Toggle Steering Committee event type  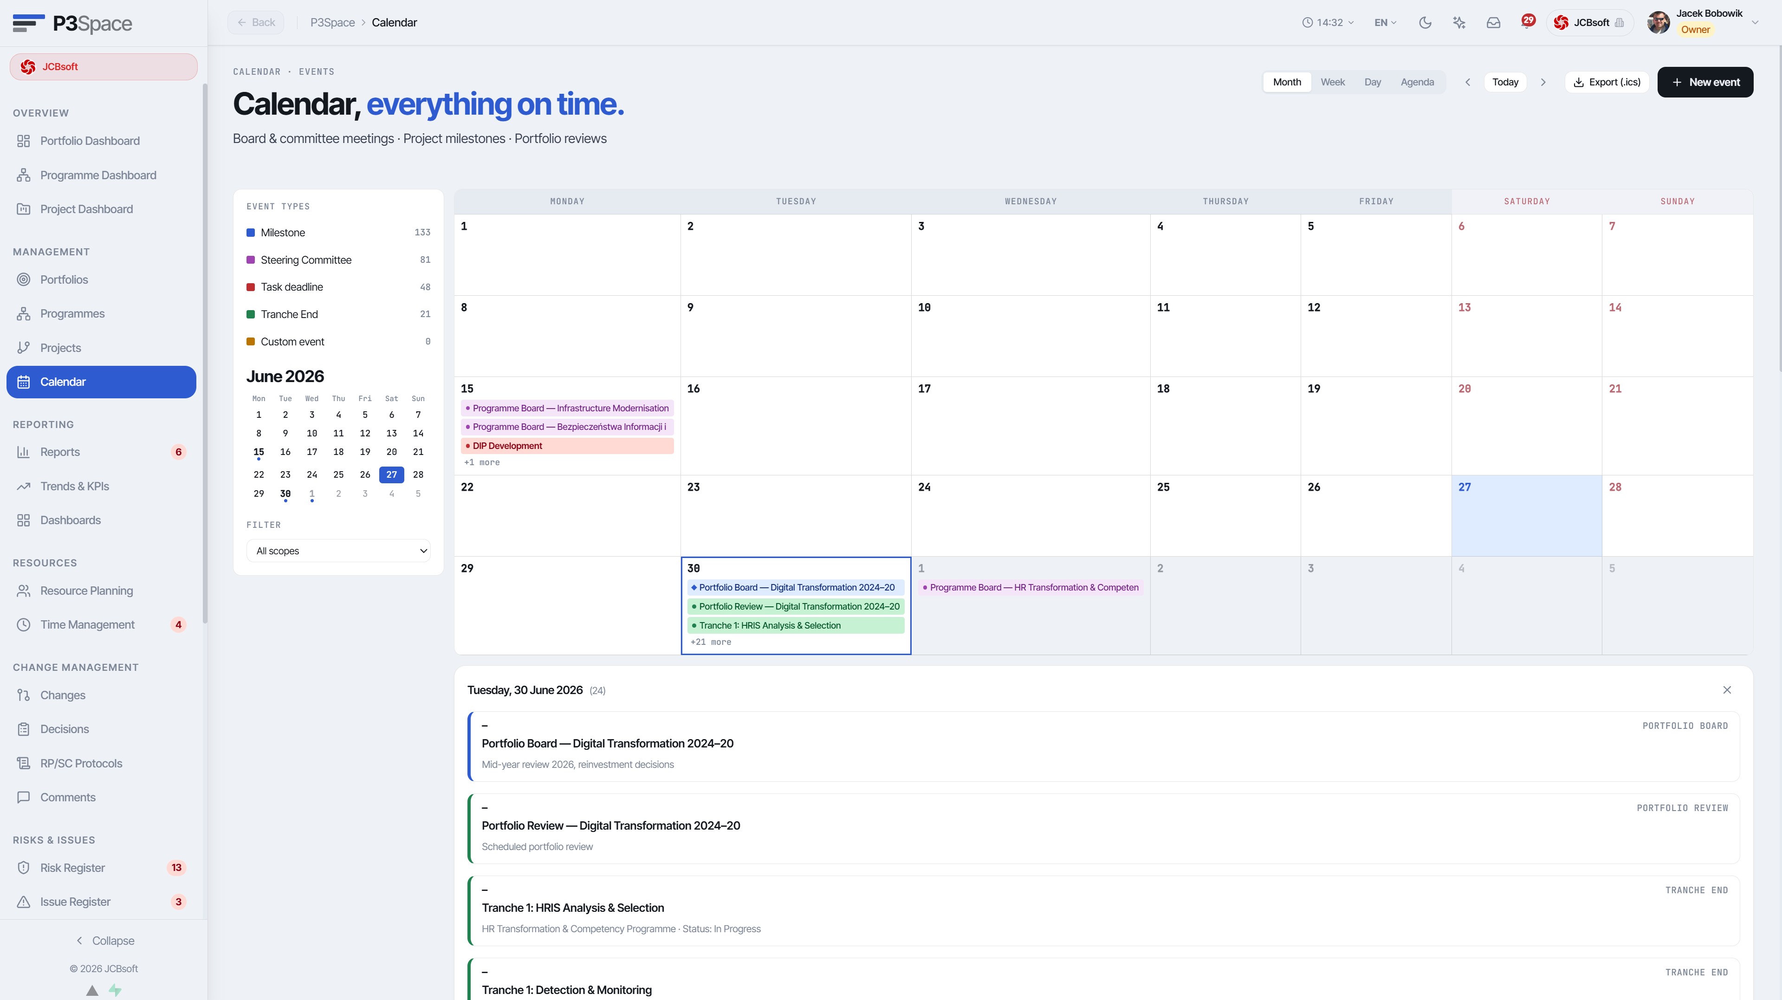(338, 260)
